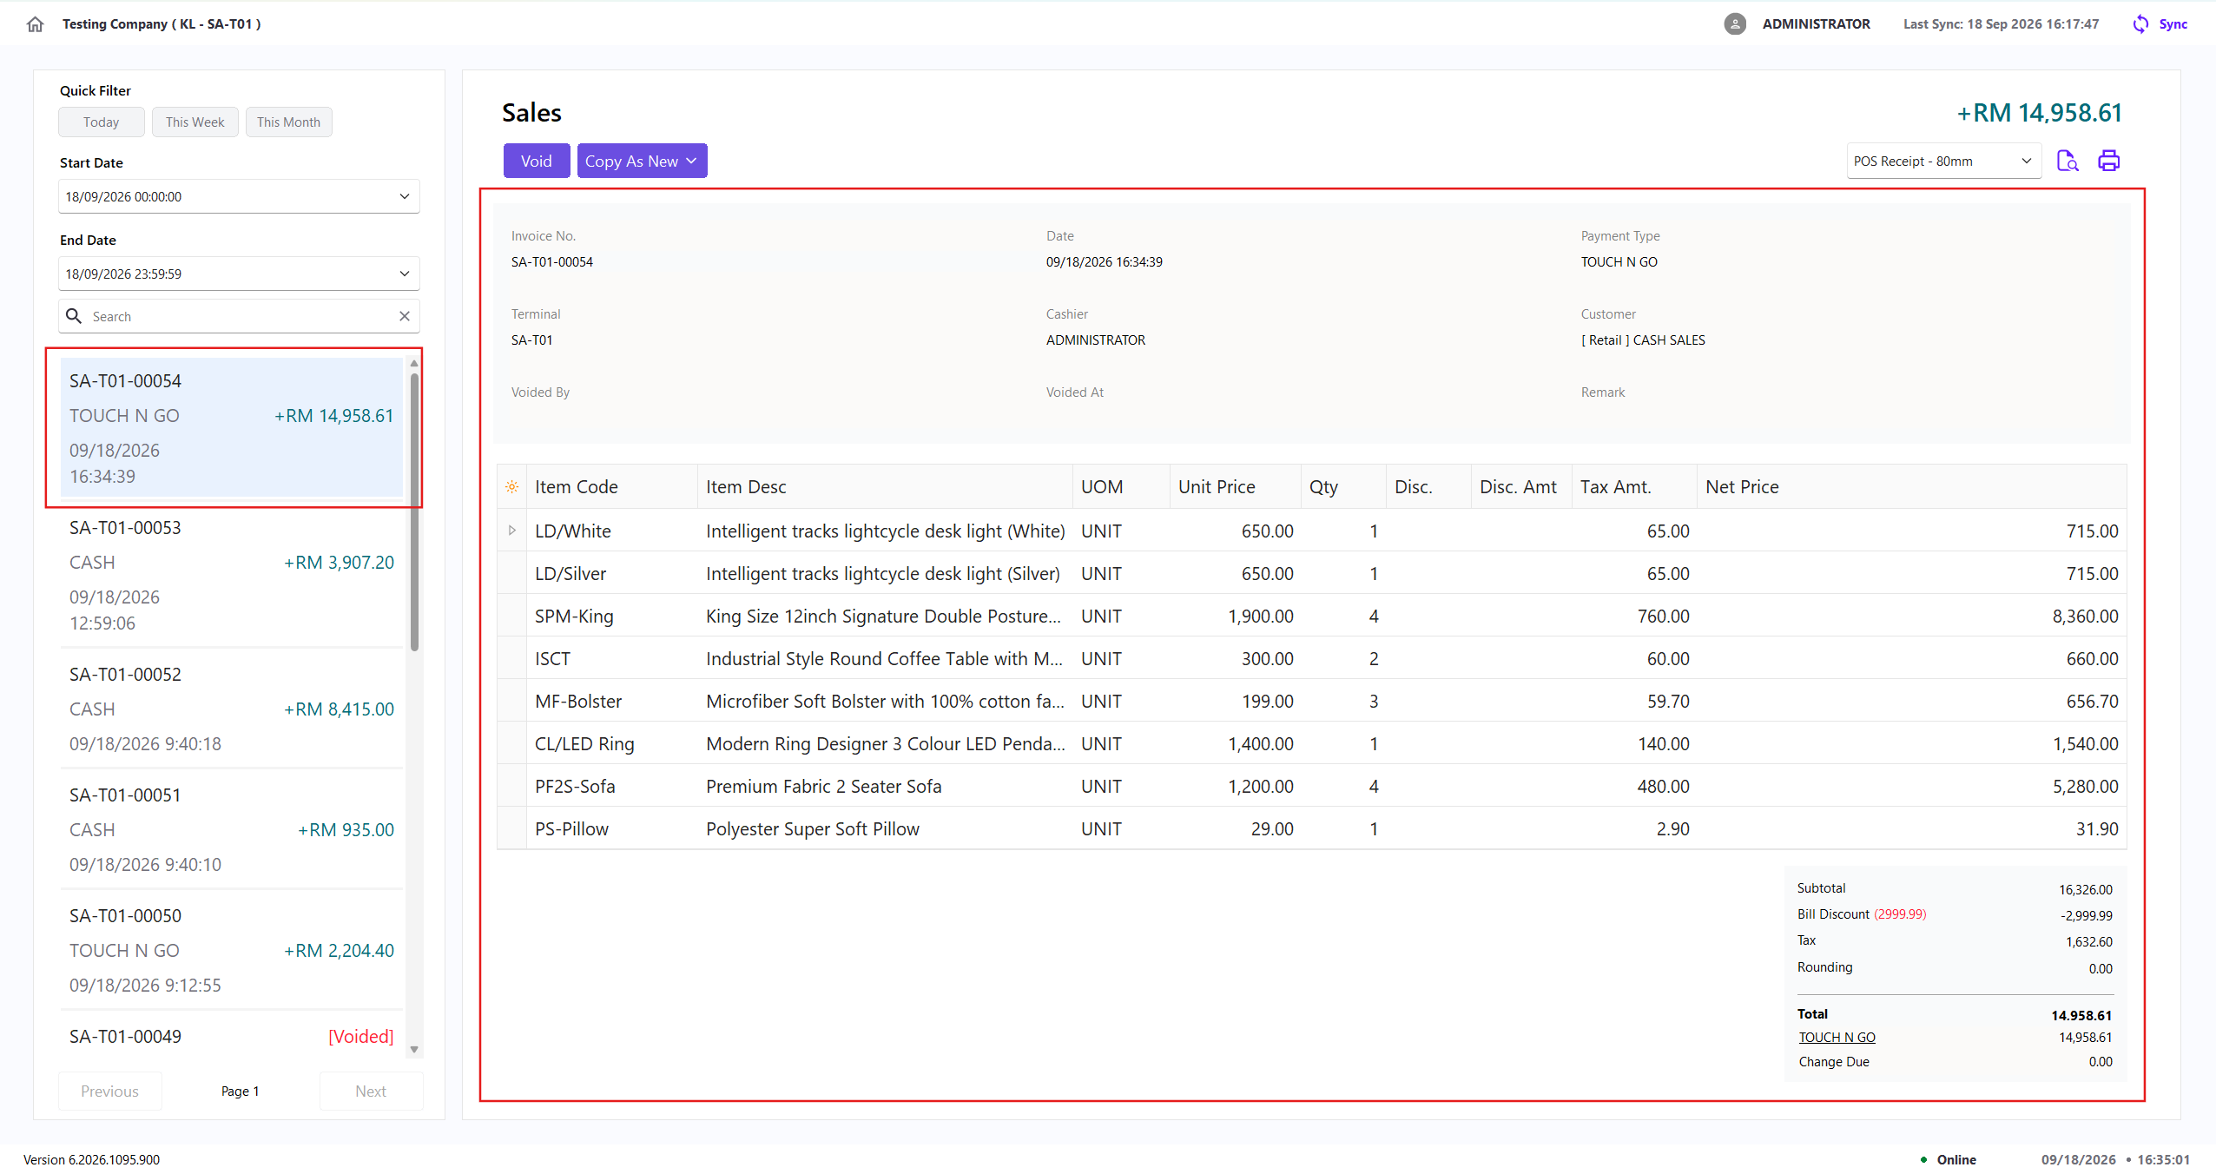Click the Sync link
2216x1174 pixels.
point(2173,24)
